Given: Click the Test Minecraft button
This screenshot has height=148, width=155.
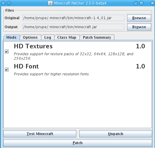Looking at the screenshot, I should 40,134.
